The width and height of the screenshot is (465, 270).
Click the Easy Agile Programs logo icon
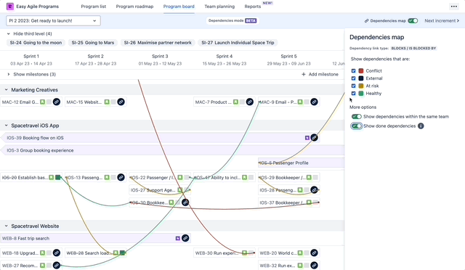tap(10, 7)
